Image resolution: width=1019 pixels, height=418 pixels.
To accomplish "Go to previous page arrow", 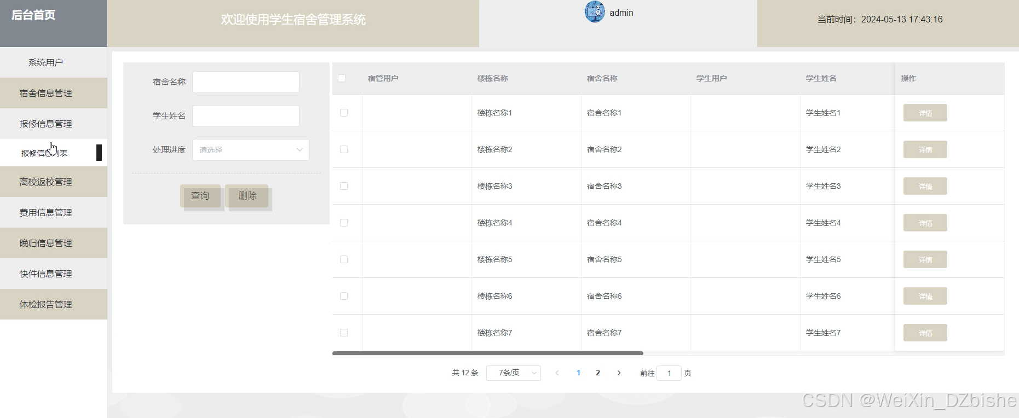I will (557, 373).
